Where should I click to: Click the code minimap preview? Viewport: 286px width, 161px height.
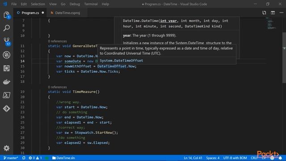tap(271, 23)
